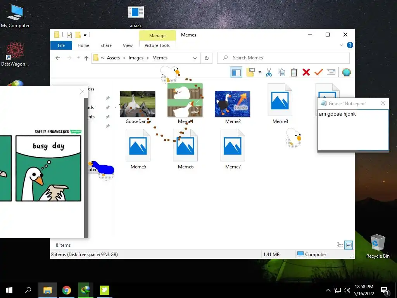
Task: Click the Manage contextual tab header
Action: pyautogui.click(x=157, y=36)
